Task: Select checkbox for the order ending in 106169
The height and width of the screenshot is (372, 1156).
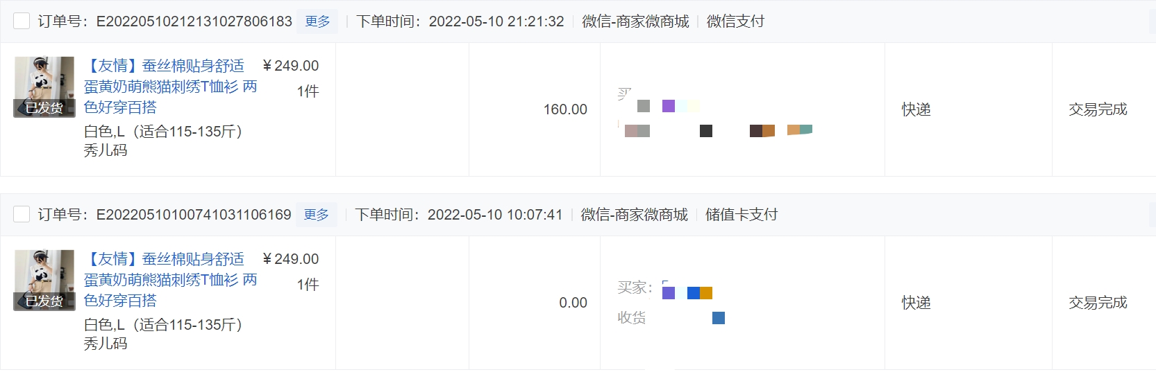Action: pos(22,214)
